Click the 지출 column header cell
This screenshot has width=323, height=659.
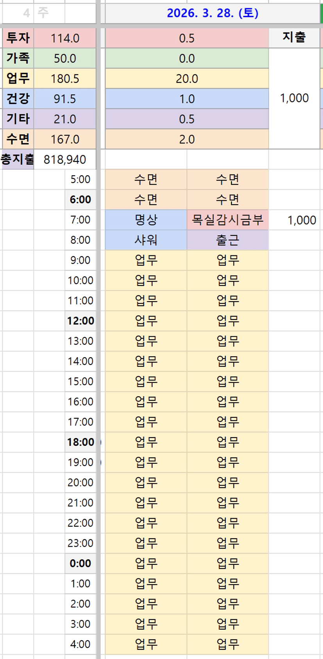point(294,38)
